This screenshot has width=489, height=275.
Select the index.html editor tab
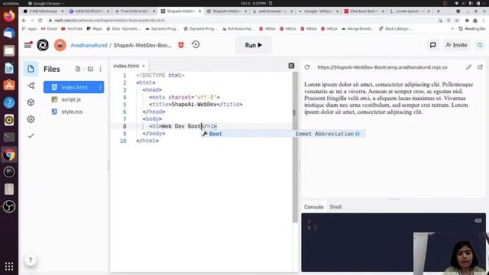126,66
